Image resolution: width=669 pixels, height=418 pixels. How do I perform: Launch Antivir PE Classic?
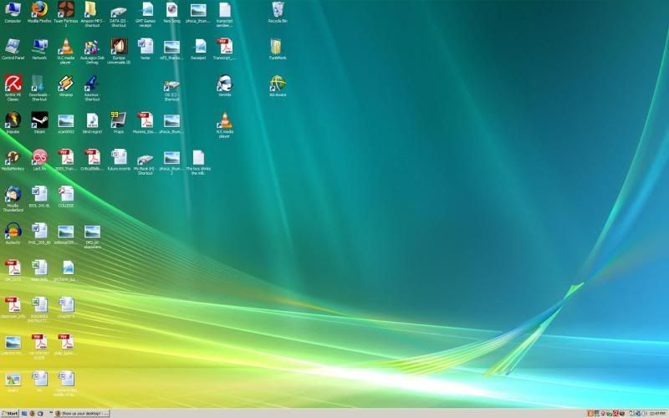coord(13,88)
